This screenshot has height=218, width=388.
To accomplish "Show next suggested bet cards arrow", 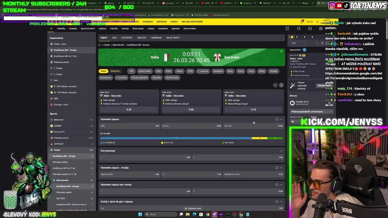I will pos(281,85).
